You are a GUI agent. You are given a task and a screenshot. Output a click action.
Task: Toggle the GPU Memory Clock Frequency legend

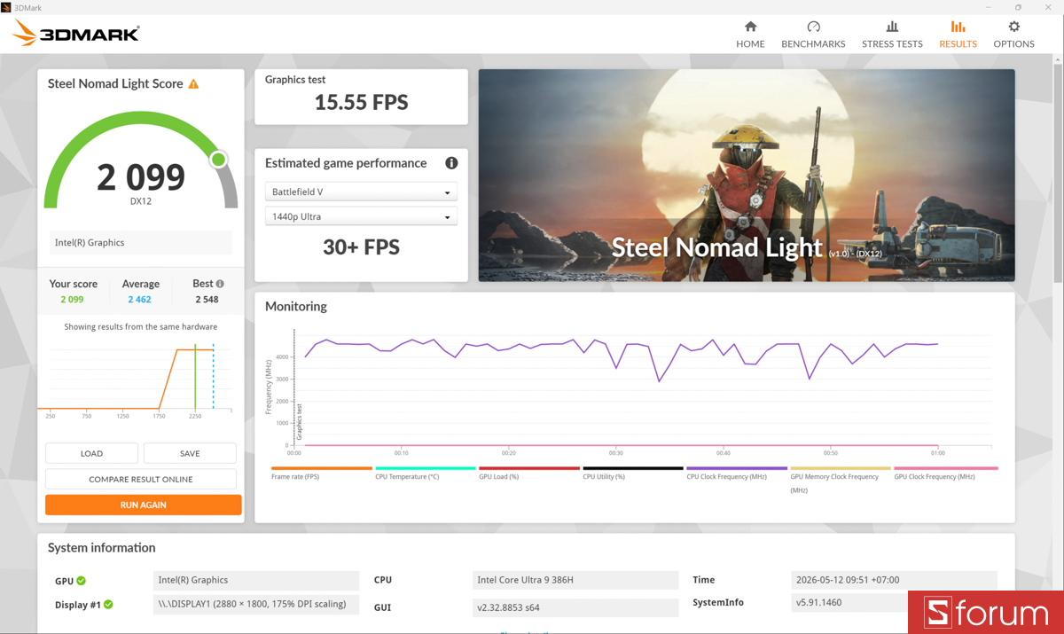click(x=840, y=479)
